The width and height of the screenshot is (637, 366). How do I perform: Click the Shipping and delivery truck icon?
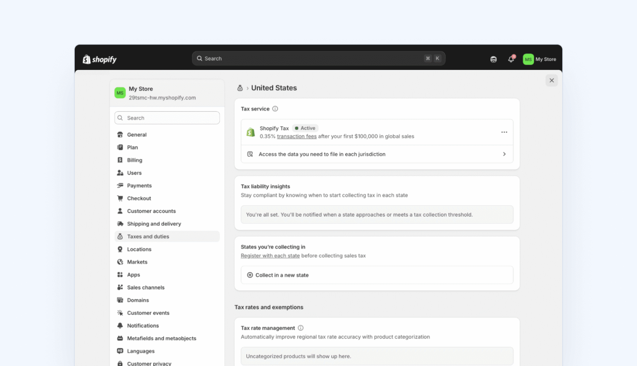(x=120, y=223)
